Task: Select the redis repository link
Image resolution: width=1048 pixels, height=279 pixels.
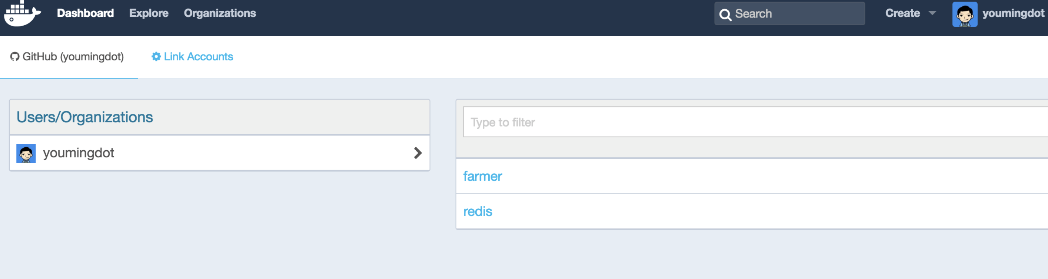Action: point(477,212)
